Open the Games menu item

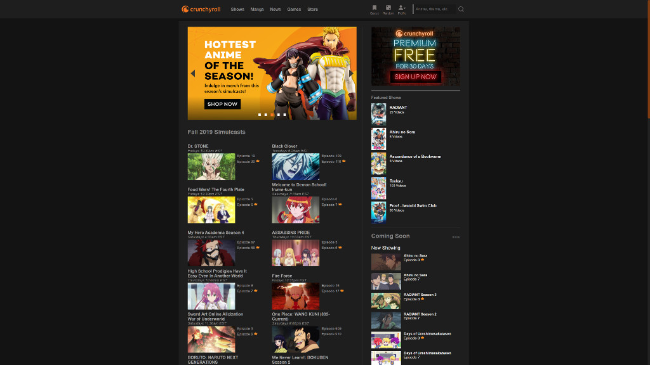294,9
